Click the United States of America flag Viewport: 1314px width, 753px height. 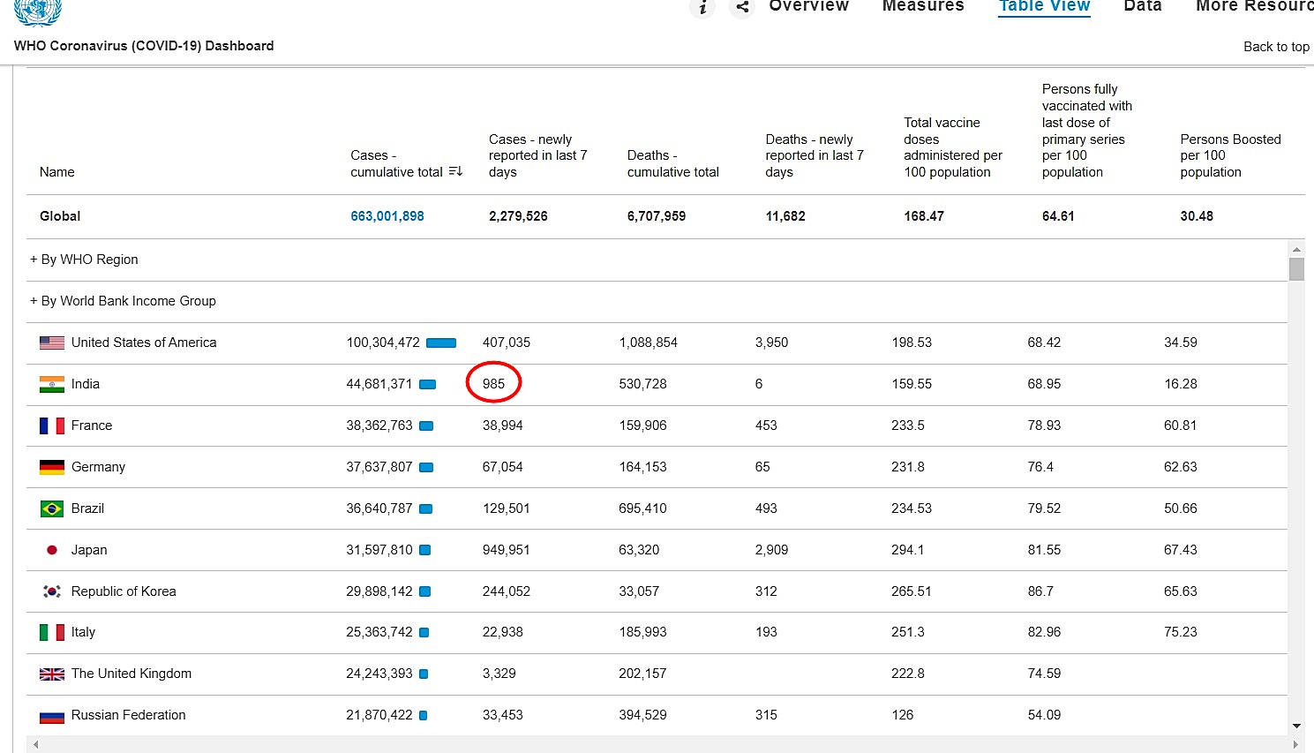tap(52, 343)
